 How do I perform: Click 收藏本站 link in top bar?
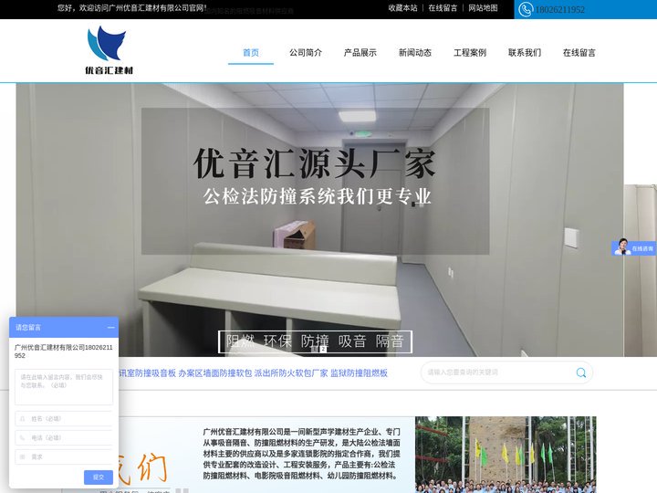click(x=402, y=8)
